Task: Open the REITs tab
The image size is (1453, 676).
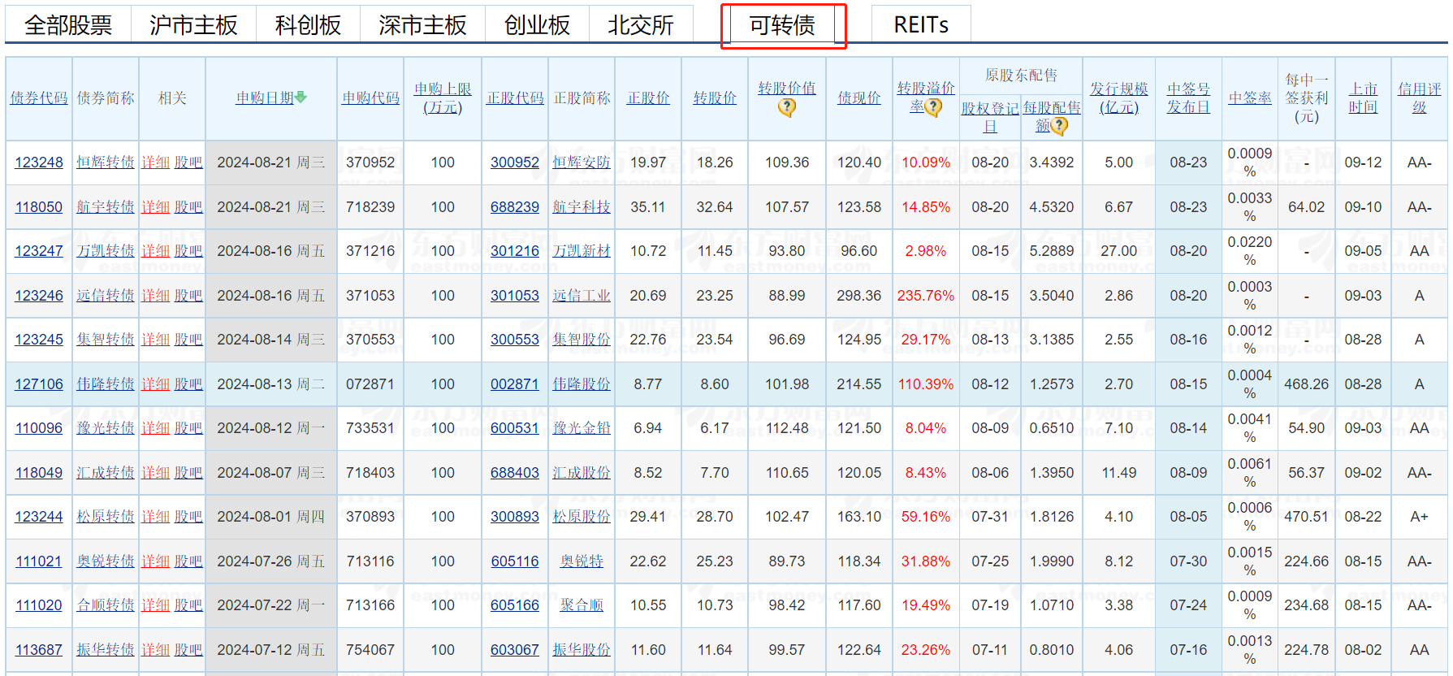Action: click(x=920, y=25)
